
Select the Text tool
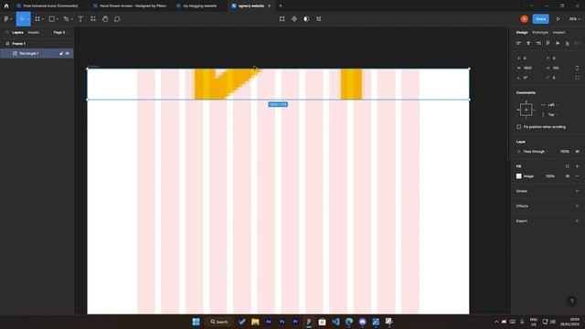pos(80,19)
